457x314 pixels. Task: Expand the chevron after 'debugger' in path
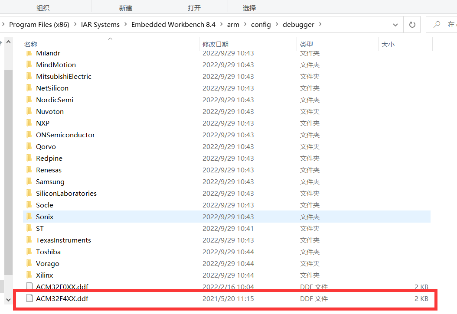click(x=320, y=25)
